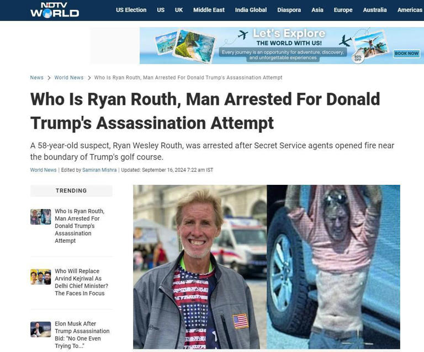This screenshot has height=352, width=424.
Task: Click the travel ad airplane banner image
Action: pos(282,45)
